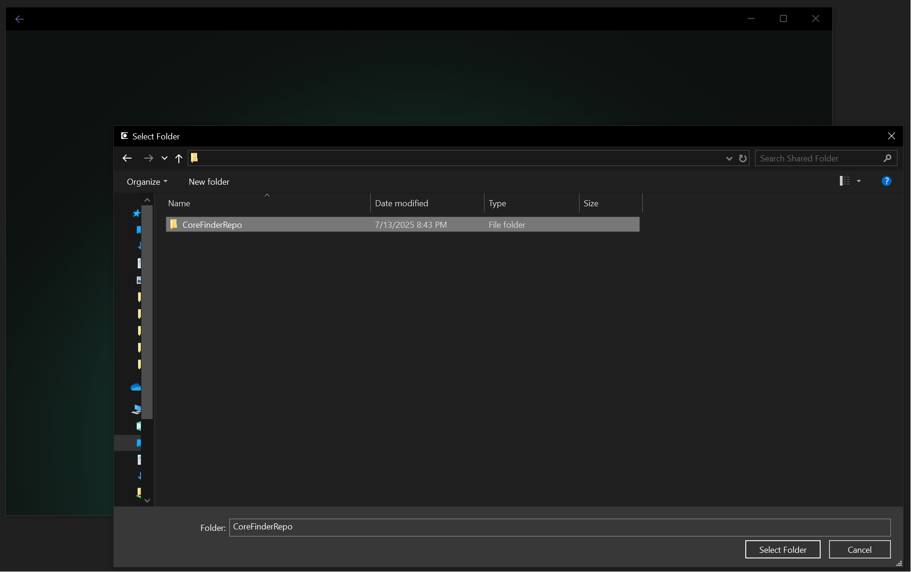Select the OneDrive cloud icon in sidebar

pyautogui.click(x=136, y=387)
